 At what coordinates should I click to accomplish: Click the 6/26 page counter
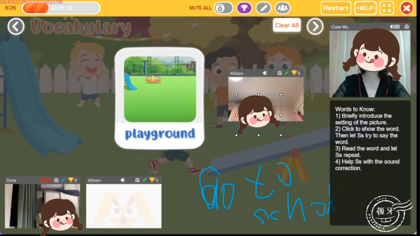coord(10,8)
